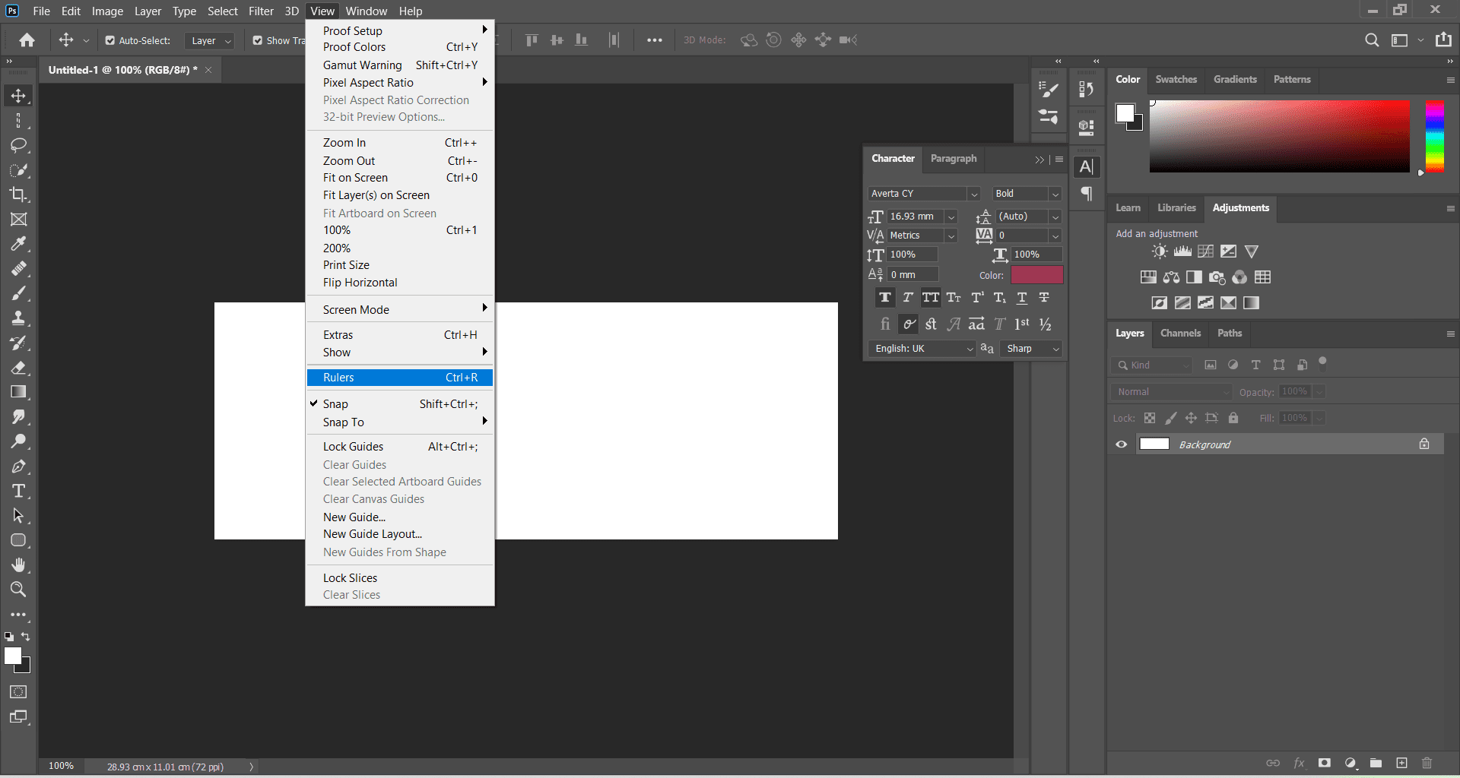Add a Levels adjustment layer
This screenshot has height=778, width=1460.
[x=1182, y=251]
